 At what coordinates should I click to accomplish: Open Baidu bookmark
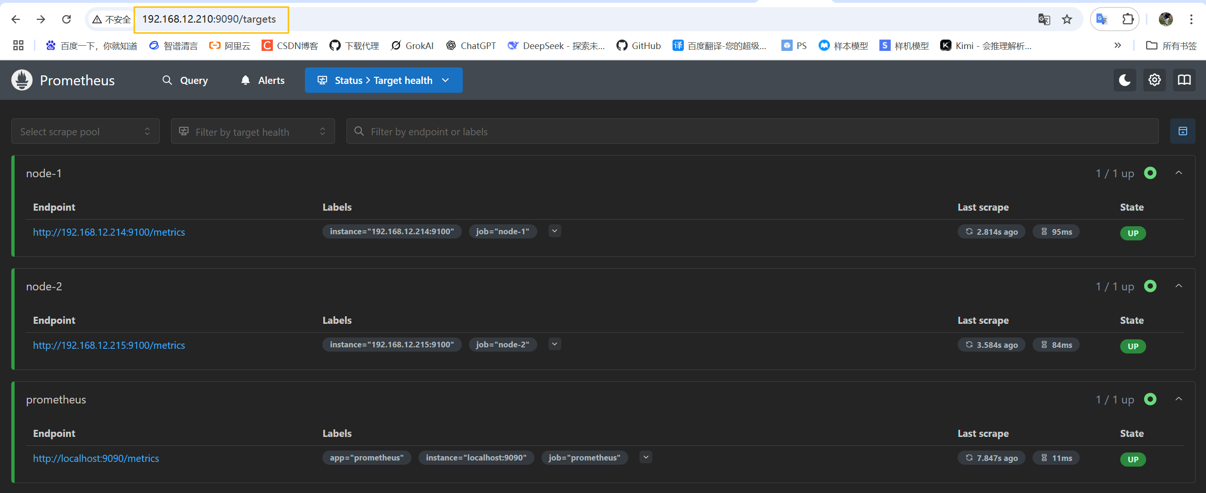[x=91, y=46]
